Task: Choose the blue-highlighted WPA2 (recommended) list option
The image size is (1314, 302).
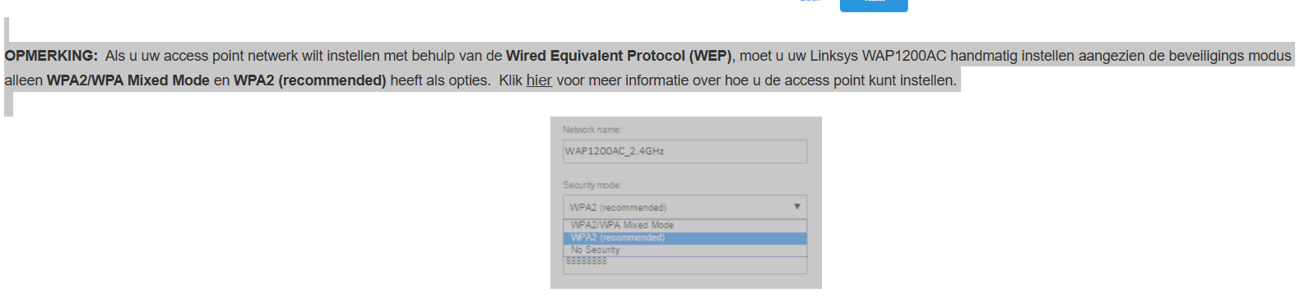Action: coord(685,238)
